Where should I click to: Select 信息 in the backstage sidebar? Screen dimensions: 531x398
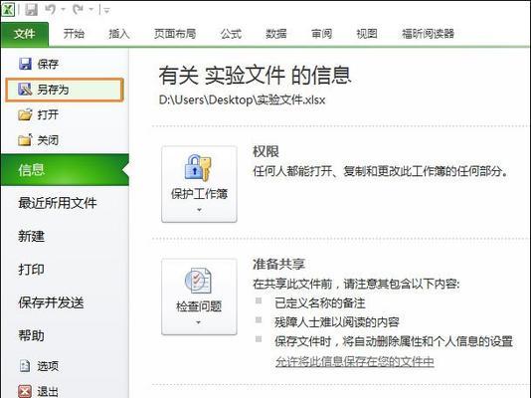point(65,170)
